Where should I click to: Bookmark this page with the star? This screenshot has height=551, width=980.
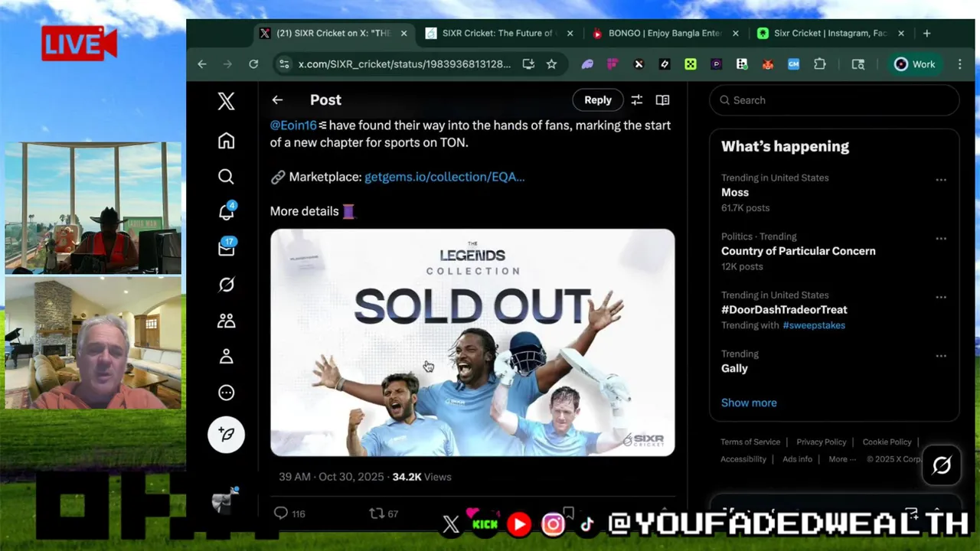(551, 64)
